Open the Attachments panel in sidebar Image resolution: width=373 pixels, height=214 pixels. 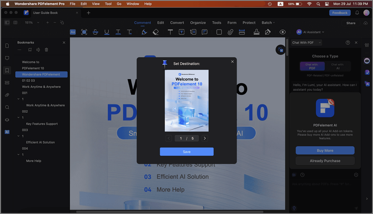7,95
